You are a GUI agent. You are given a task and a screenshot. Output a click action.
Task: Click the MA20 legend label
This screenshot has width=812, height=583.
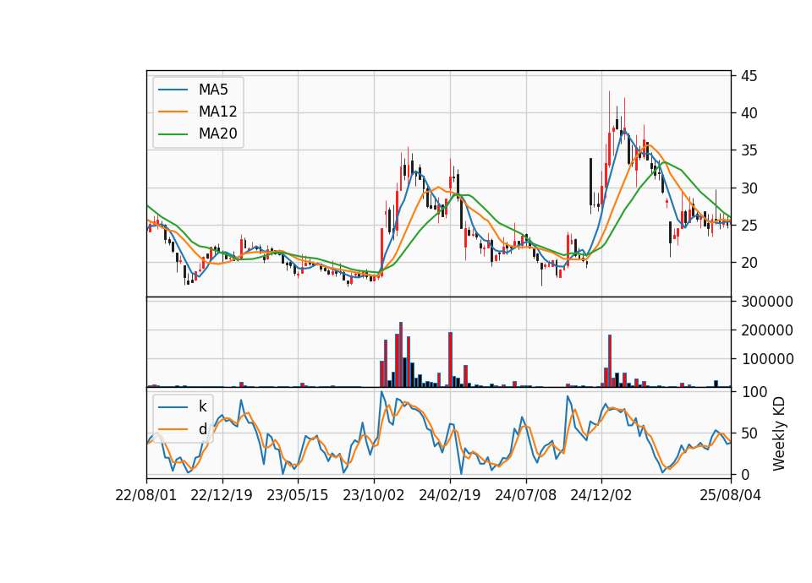tap(217, 133)
